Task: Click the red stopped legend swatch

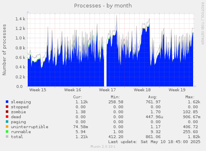Action: [x=7, y=107]
